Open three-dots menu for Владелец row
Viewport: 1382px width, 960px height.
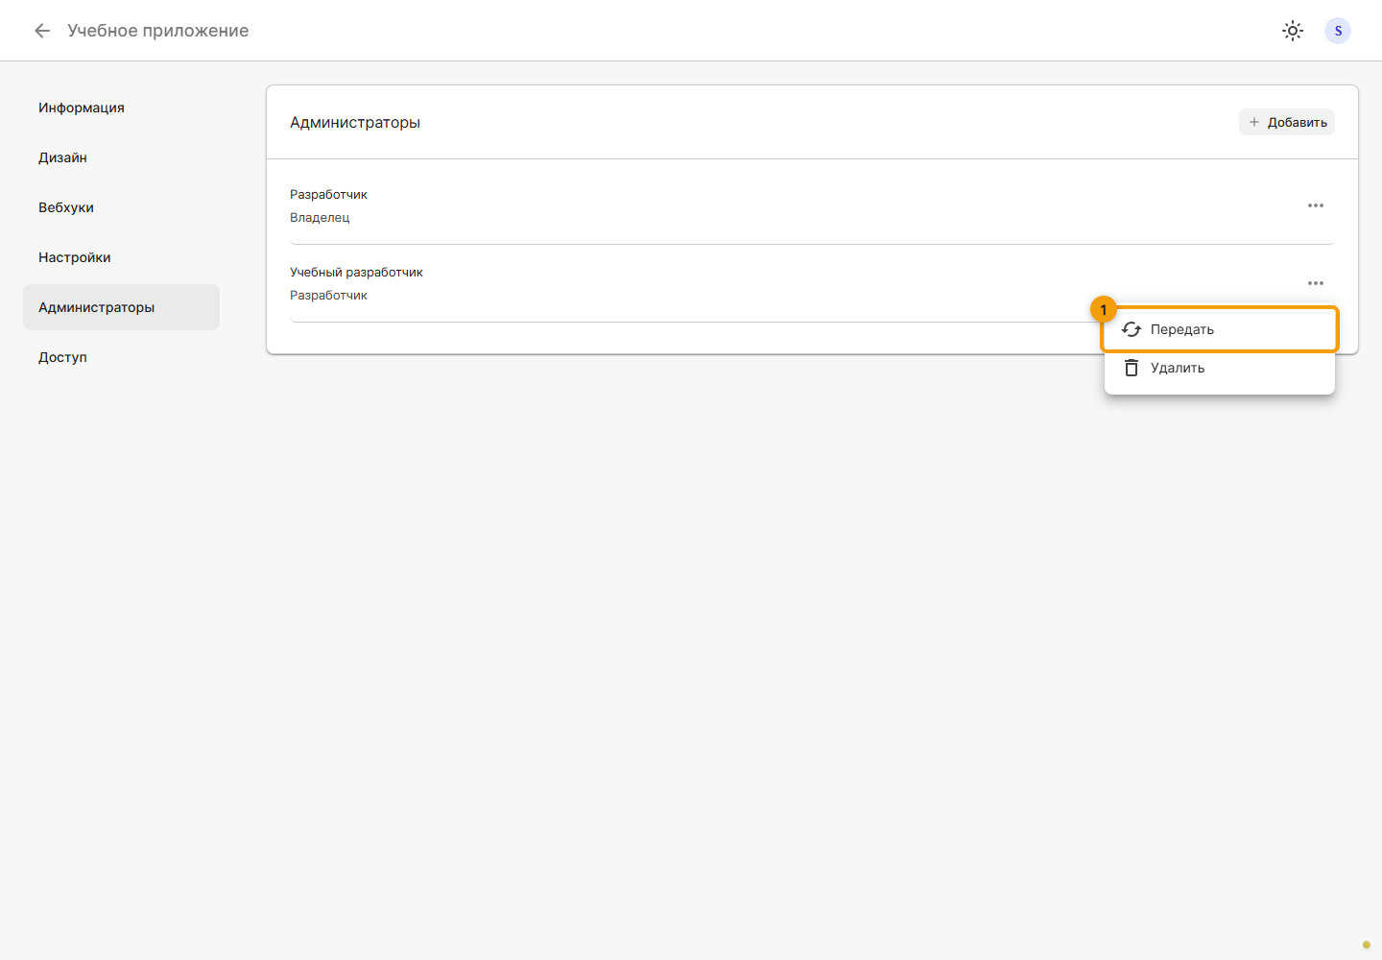[1316, 205]
